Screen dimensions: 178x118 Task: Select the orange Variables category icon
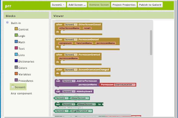pos(16,74)
